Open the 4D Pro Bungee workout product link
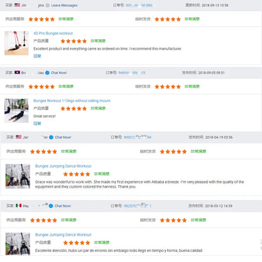This screenshot has width=262, height=262. pyautogui.click(x=53, y=33)
